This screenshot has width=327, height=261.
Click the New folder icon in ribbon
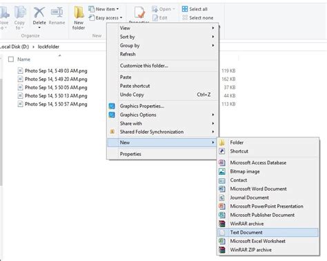79,12
